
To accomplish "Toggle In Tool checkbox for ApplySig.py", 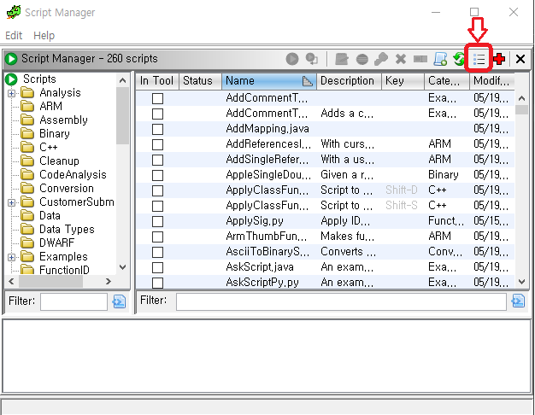I will click(157, 221).
